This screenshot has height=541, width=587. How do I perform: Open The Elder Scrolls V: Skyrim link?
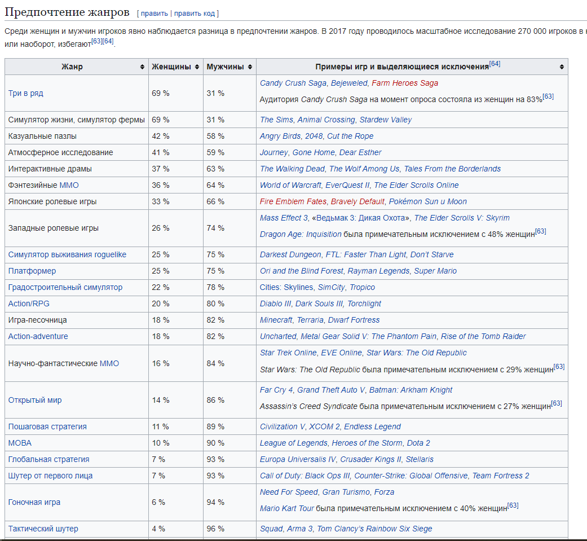coord(462,218)
